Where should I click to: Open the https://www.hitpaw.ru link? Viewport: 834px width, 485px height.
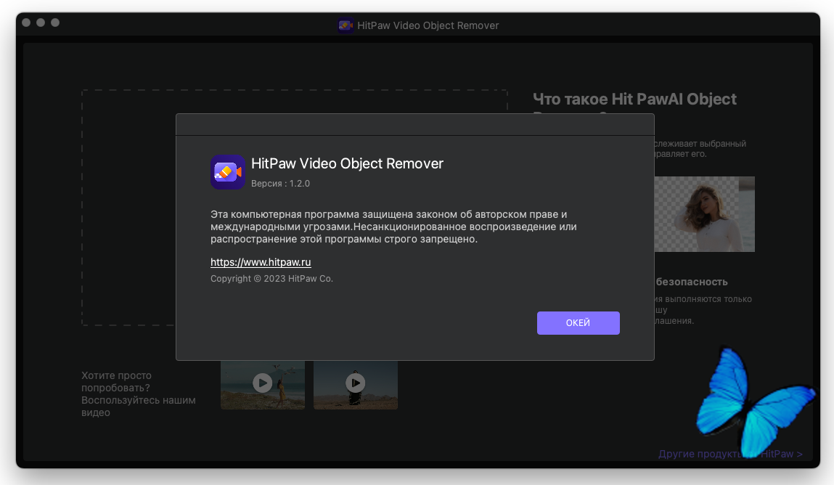tap(261, 262)
